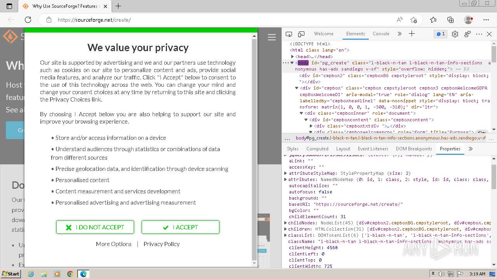This screenshot has width=497, height=279.
Task: Collapse the cmpboxinner div node
Action: tap(301, 113)
